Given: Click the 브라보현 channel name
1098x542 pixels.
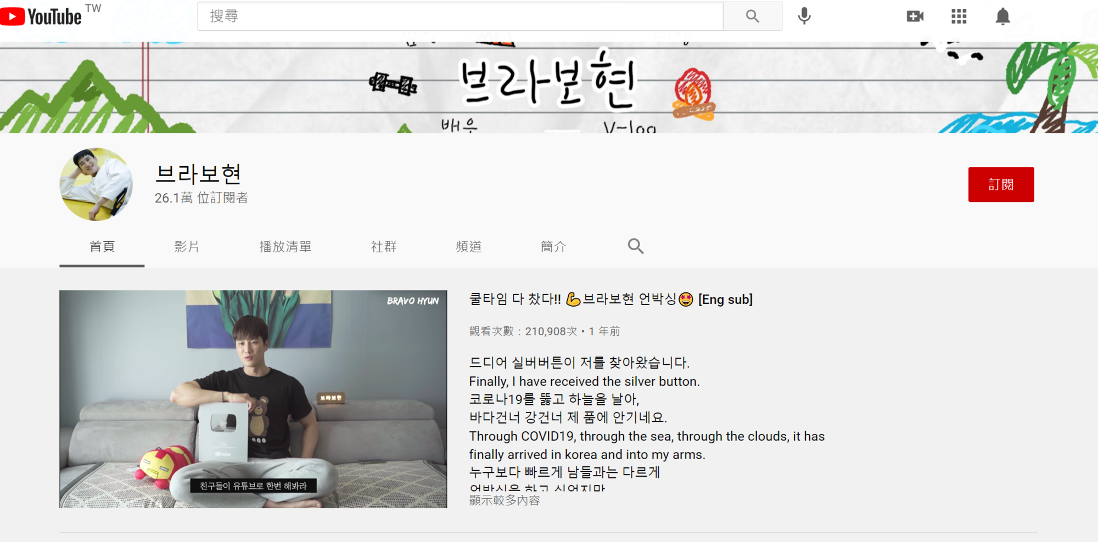Looking at the screenshot, I should pyautogui.click(x=198, y=174).
